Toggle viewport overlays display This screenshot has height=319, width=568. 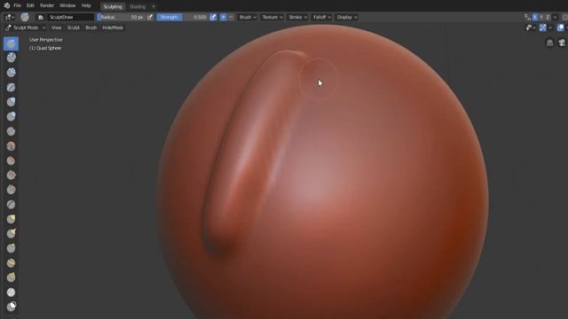pyautogui.click(x=560, y=27)
